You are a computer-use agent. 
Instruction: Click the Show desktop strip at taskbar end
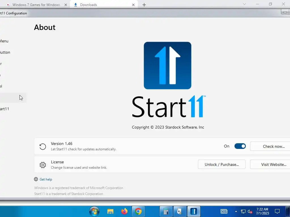tap(287, 211)
